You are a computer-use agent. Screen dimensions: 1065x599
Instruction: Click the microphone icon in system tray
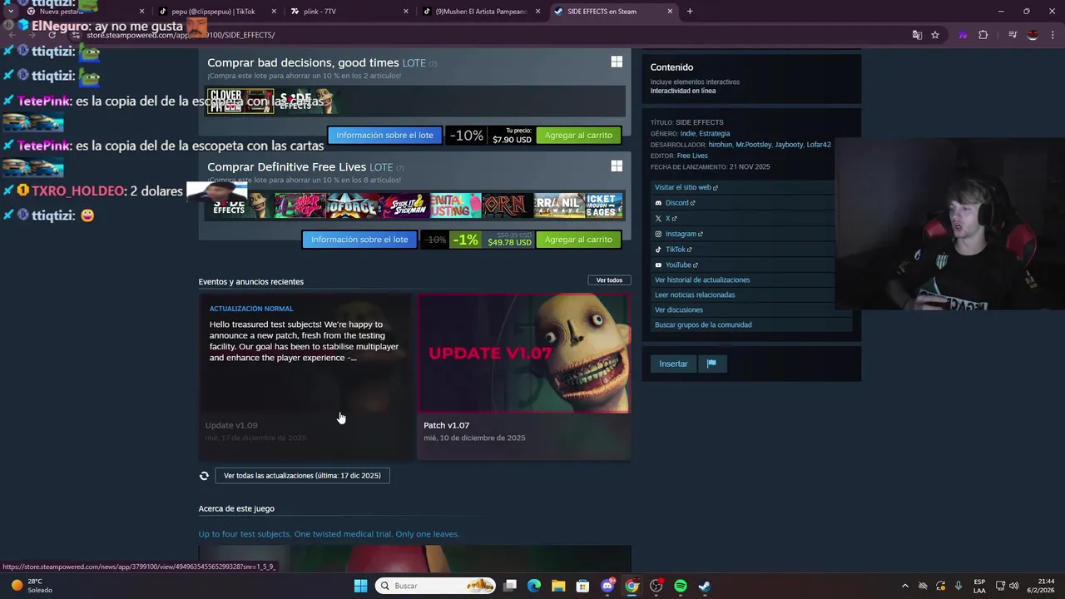coord(958,586)
